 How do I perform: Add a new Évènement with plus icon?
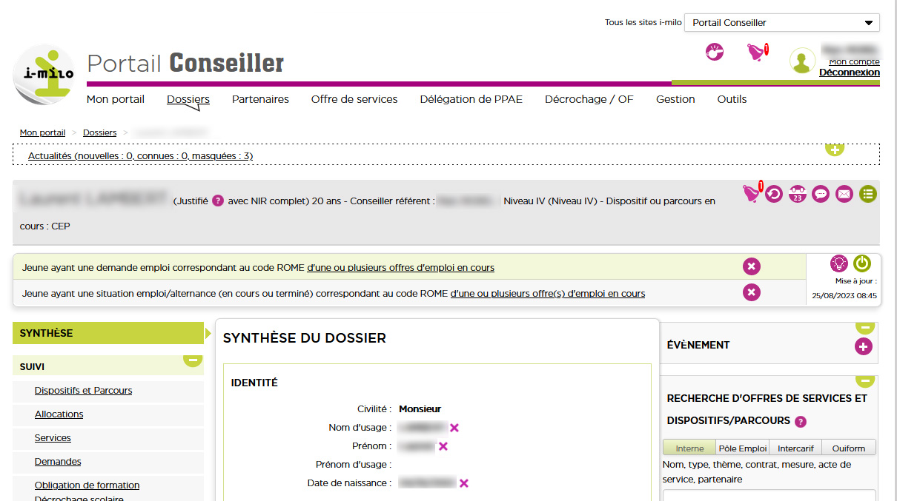864,346
